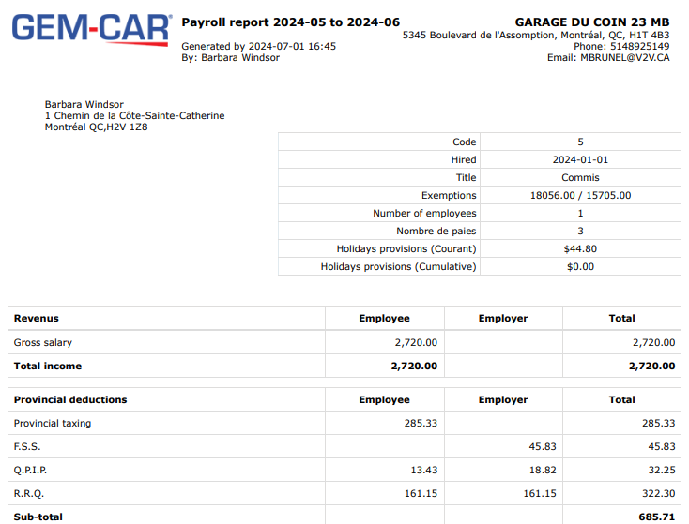Select the Sub-total amount 685.71
Image resolution: width=689 pixels, height=524 pixels.
pos(656,517)
